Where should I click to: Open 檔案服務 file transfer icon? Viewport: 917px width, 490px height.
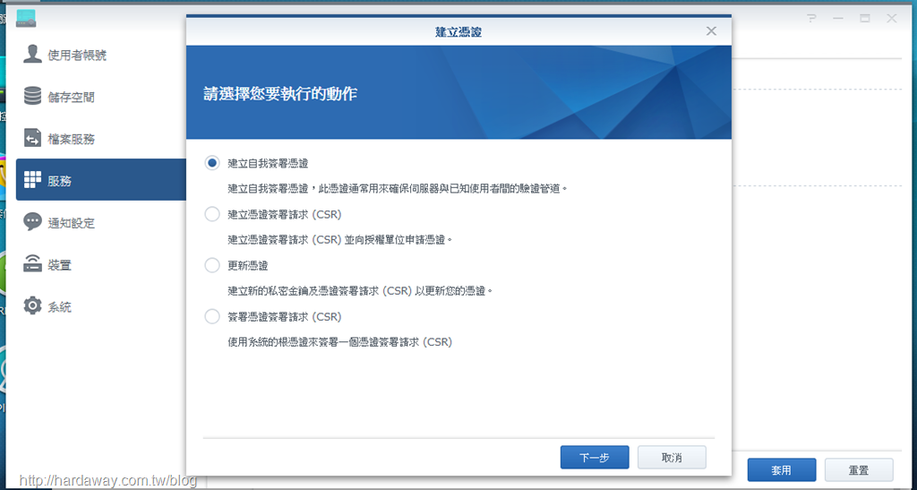point(32,139)
